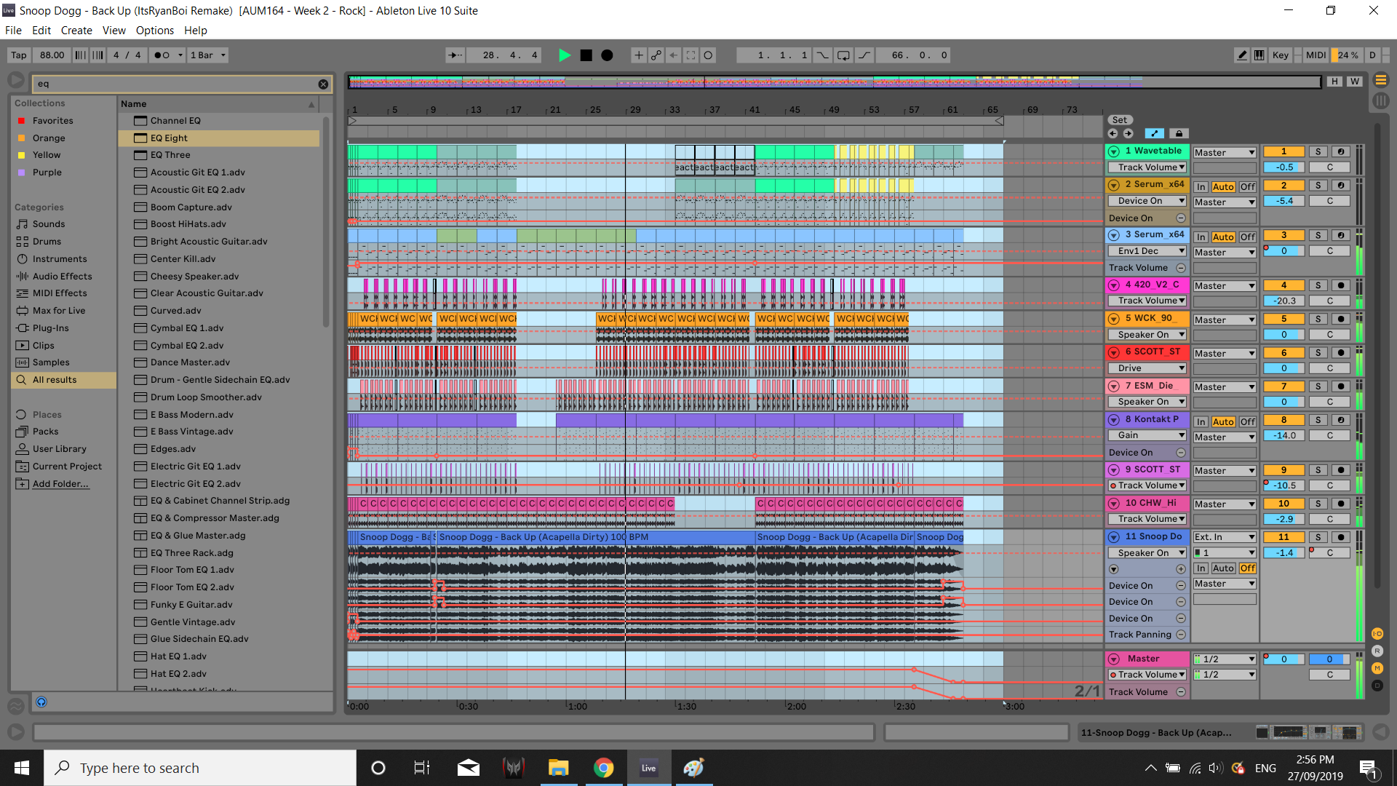This screenshot has height=786, width=1397.
Task: Toggle Punch-Out switch
Action: coord(864,55)
